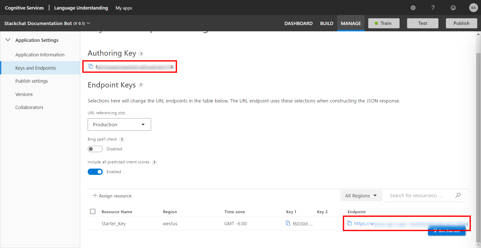Open Versions in sidebar
This screenshot has height=248, width=481.
pyautogui.click(x=24, y=94)
